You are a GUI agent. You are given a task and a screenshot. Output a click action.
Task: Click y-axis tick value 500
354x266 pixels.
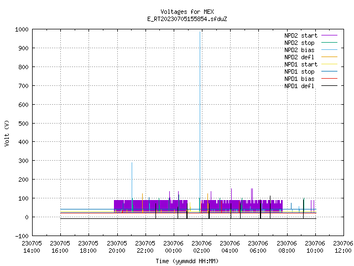[x=23, y=124]
